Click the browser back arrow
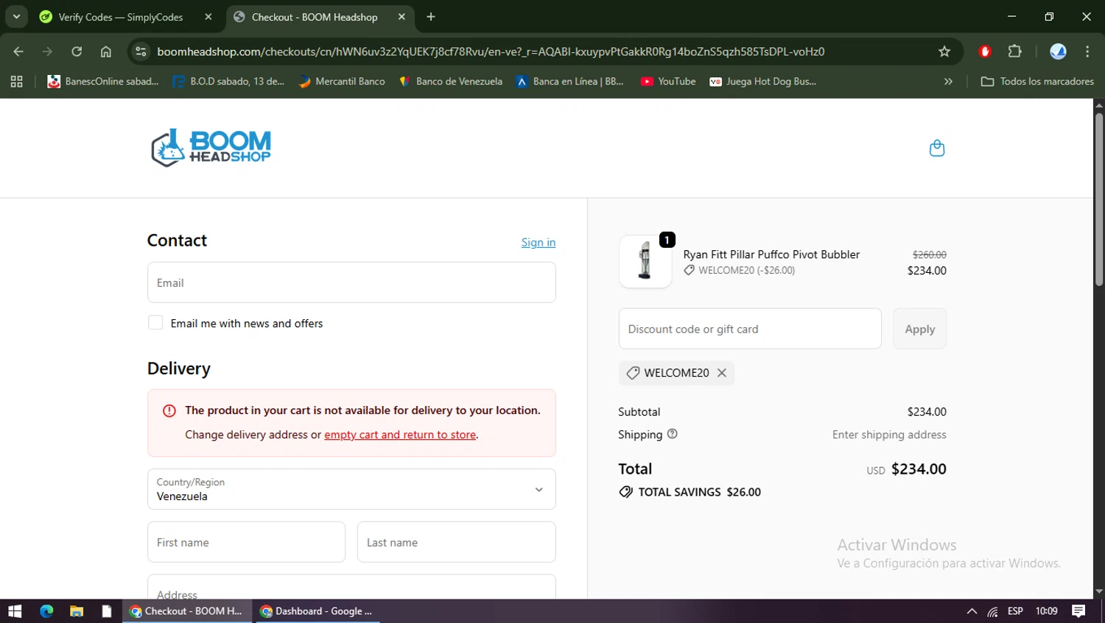Image resolution: width=1105 pixels, height=623 pixels. 18,51
